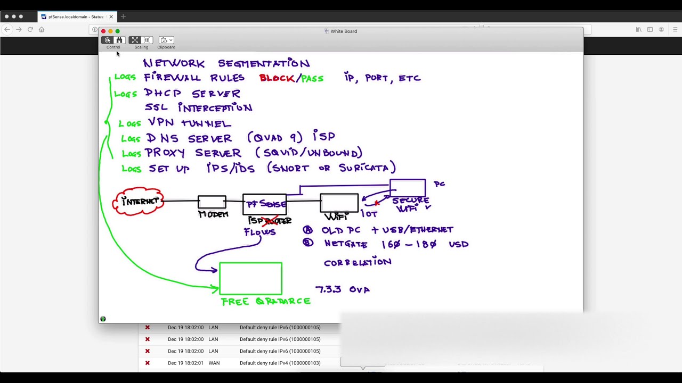The height and width of the screenshot is (383, 682).
Task: Click red X icon on the WAN log row
Action: tap(148, 363)
